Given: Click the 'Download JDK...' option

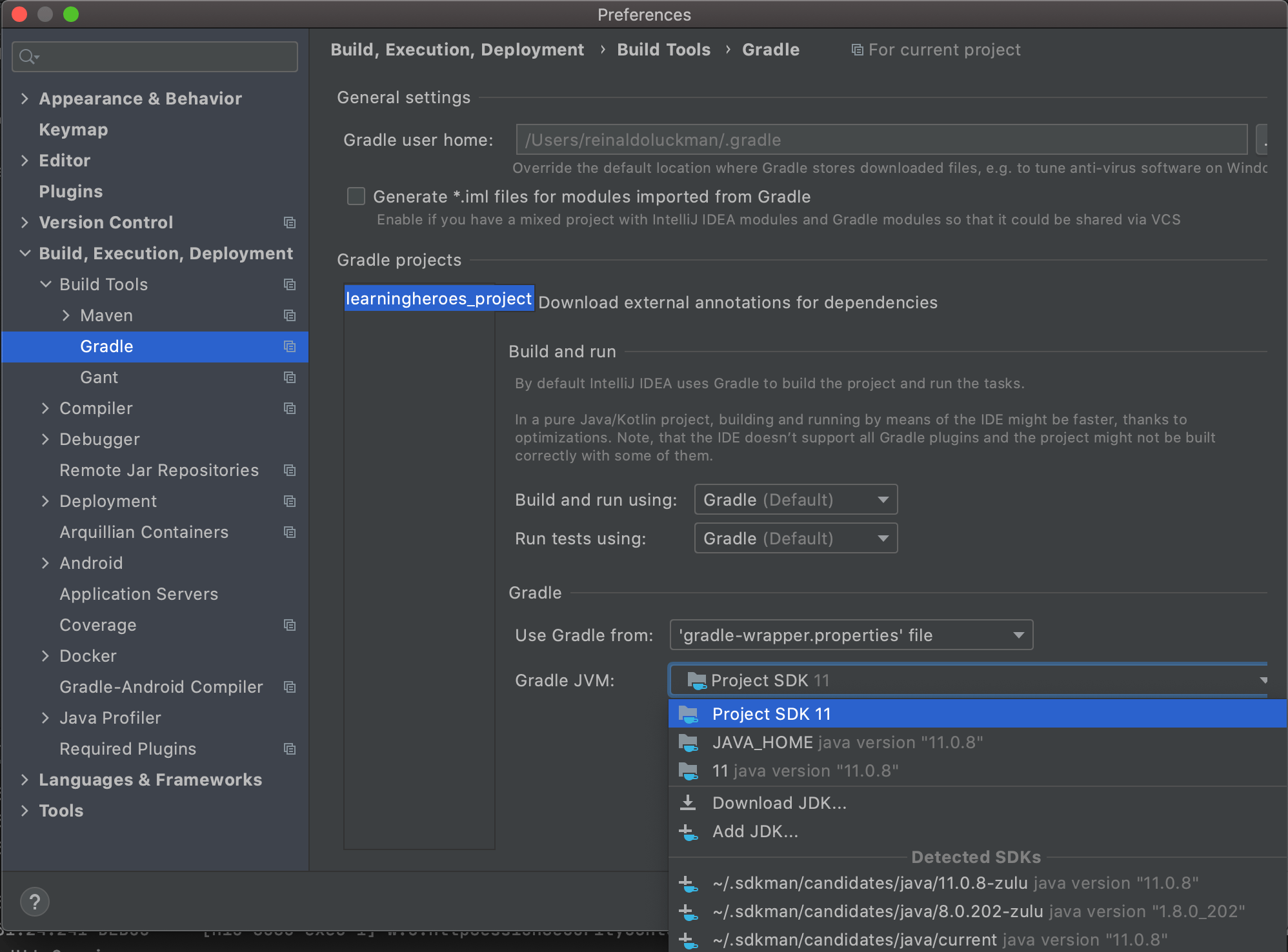Looking at the screenshot, I should point(778,803).
